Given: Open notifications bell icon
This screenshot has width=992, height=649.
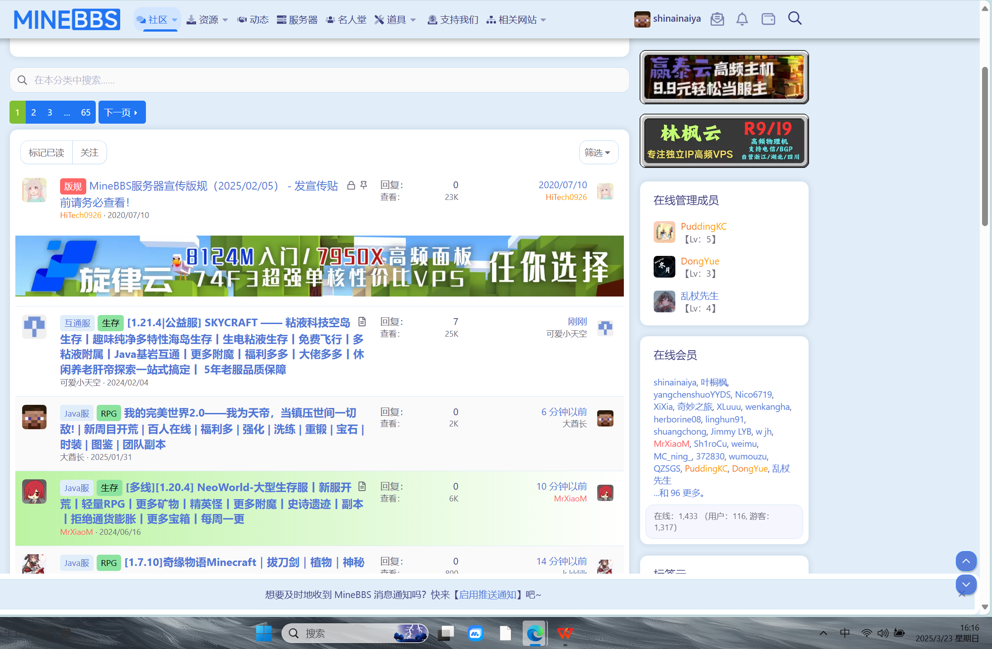Looking at the screenshot, I should tap(742, 19).
